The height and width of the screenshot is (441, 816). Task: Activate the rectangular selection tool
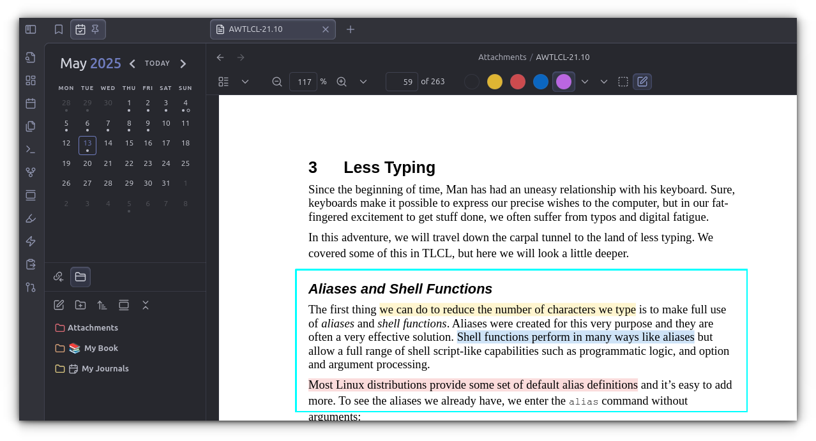pos(623,82)
